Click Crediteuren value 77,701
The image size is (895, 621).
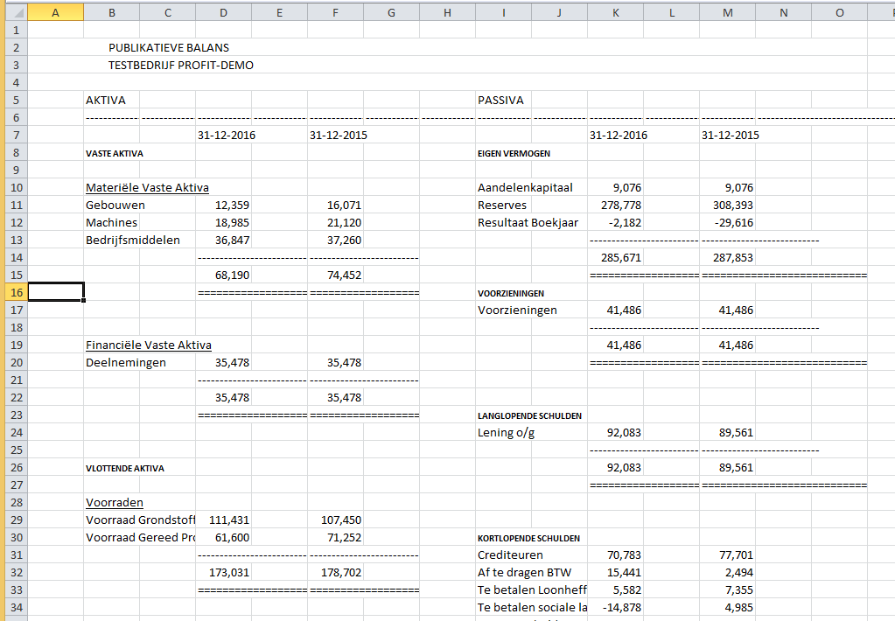(x=736, y=555)
